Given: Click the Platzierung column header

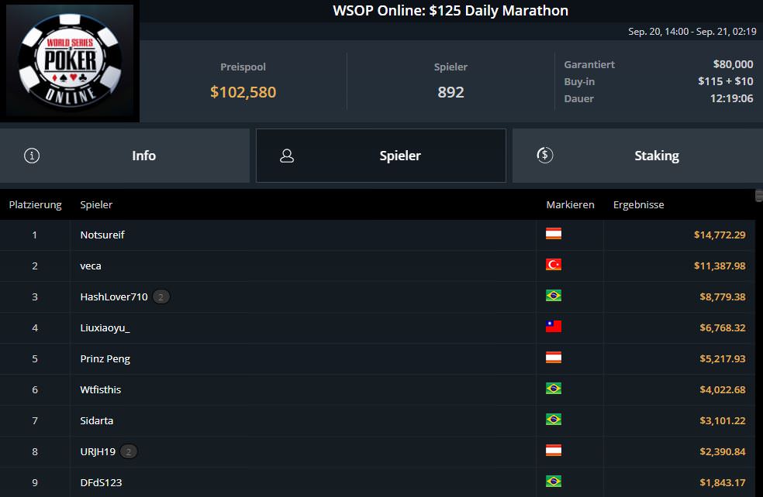Looking at the screenshot, I should (36, 205).
